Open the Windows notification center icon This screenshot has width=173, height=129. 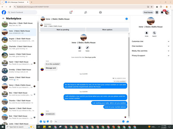pyautogui.click(x=170, y=127)
